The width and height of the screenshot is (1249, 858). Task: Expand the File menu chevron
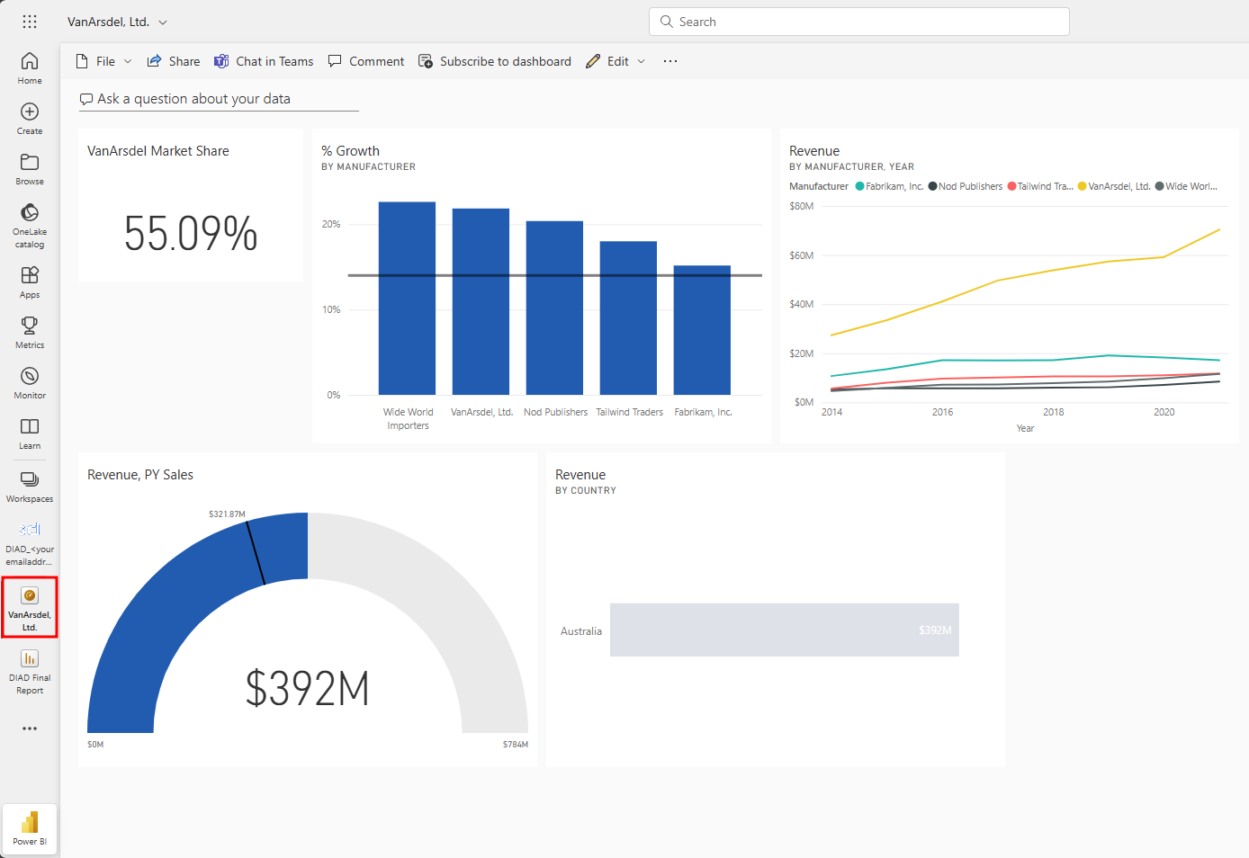(128, 61)
